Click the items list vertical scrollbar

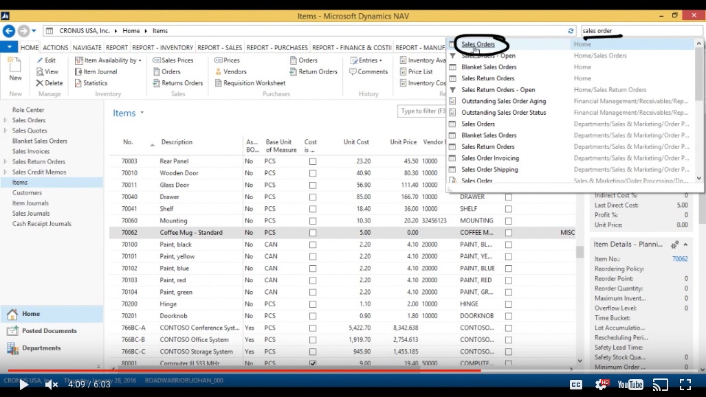pyautogui.click(x=580, y=252)
